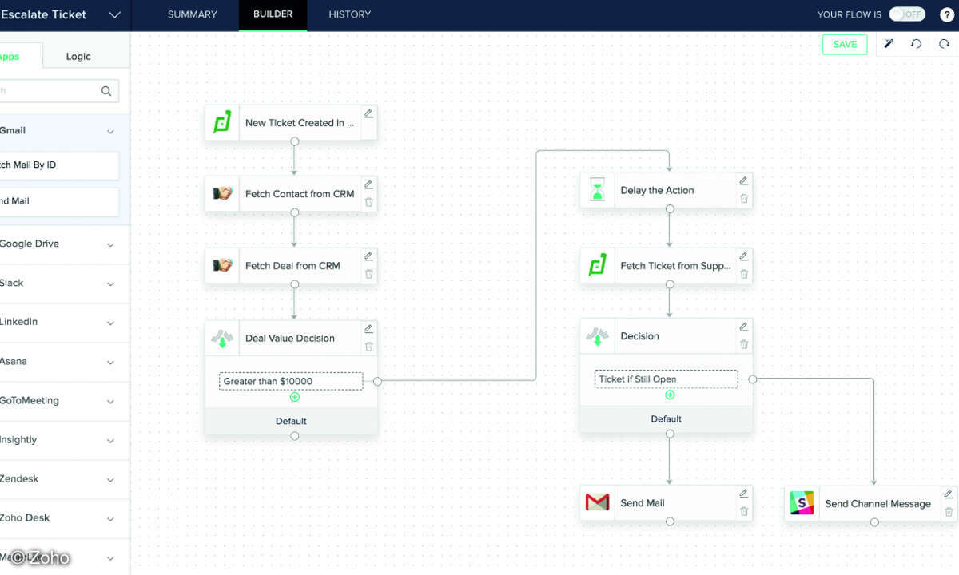
Task: Expand the Zoho Desk app section
Action: (110, 518)
